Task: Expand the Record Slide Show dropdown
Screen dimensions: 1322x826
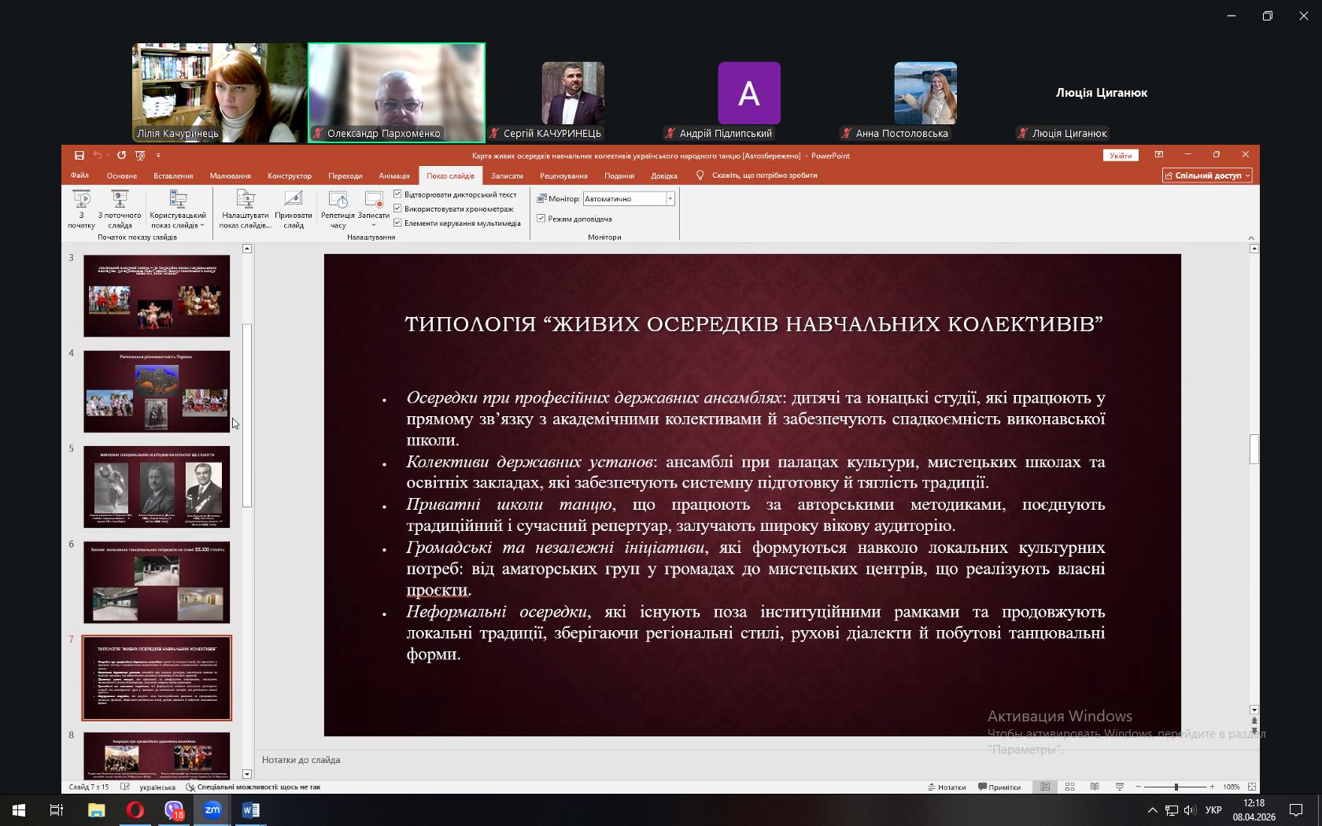Action: [374, 225]
